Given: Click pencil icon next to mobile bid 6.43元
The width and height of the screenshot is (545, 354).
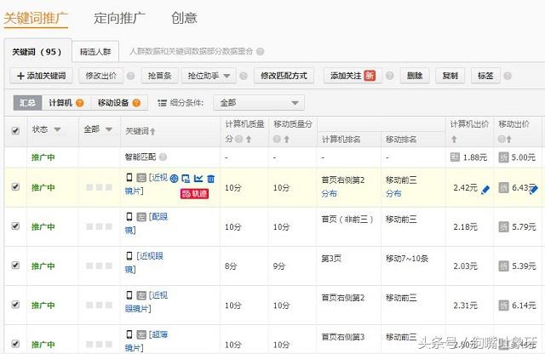Looking at the screenshot, I should (534, 190).
